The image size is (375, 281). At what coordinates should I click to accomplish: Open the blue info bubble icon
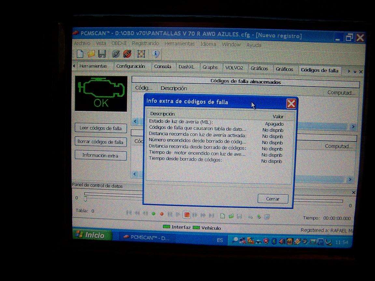click(156, 54)
